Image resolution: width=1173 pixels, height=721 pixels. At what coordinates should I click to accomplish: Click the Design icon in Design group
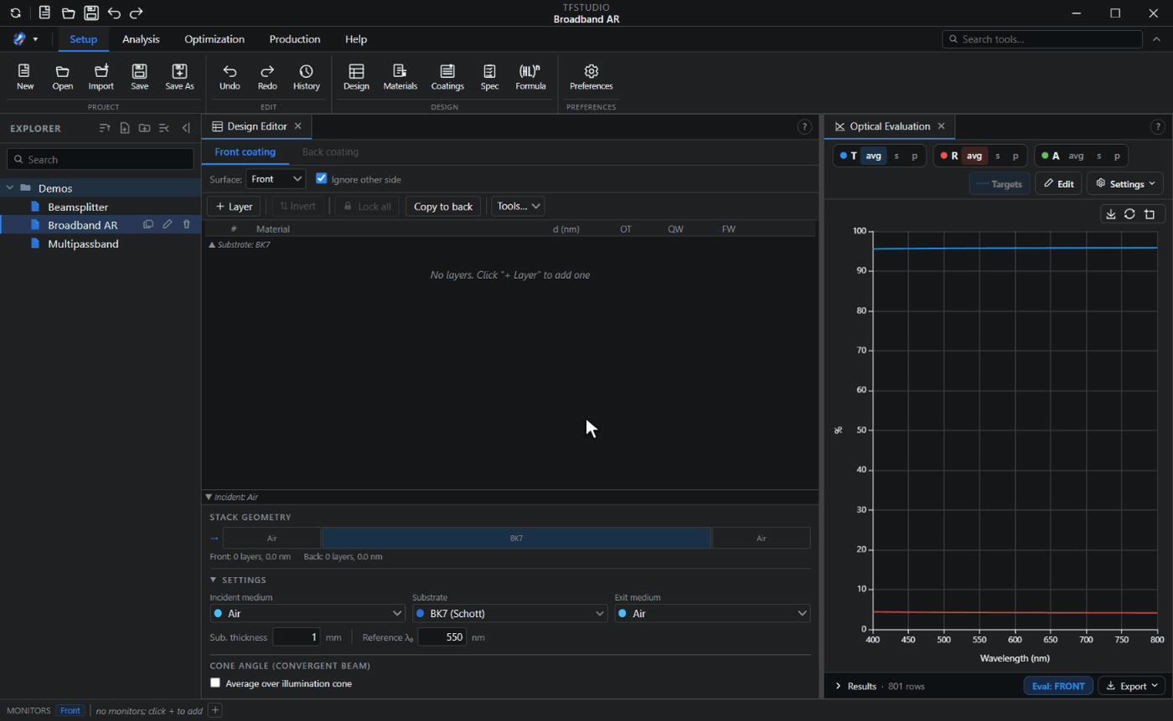coord(356,77)
